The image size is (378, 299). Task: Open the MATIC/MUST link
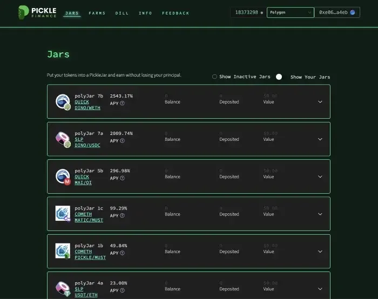pos(89,220)
